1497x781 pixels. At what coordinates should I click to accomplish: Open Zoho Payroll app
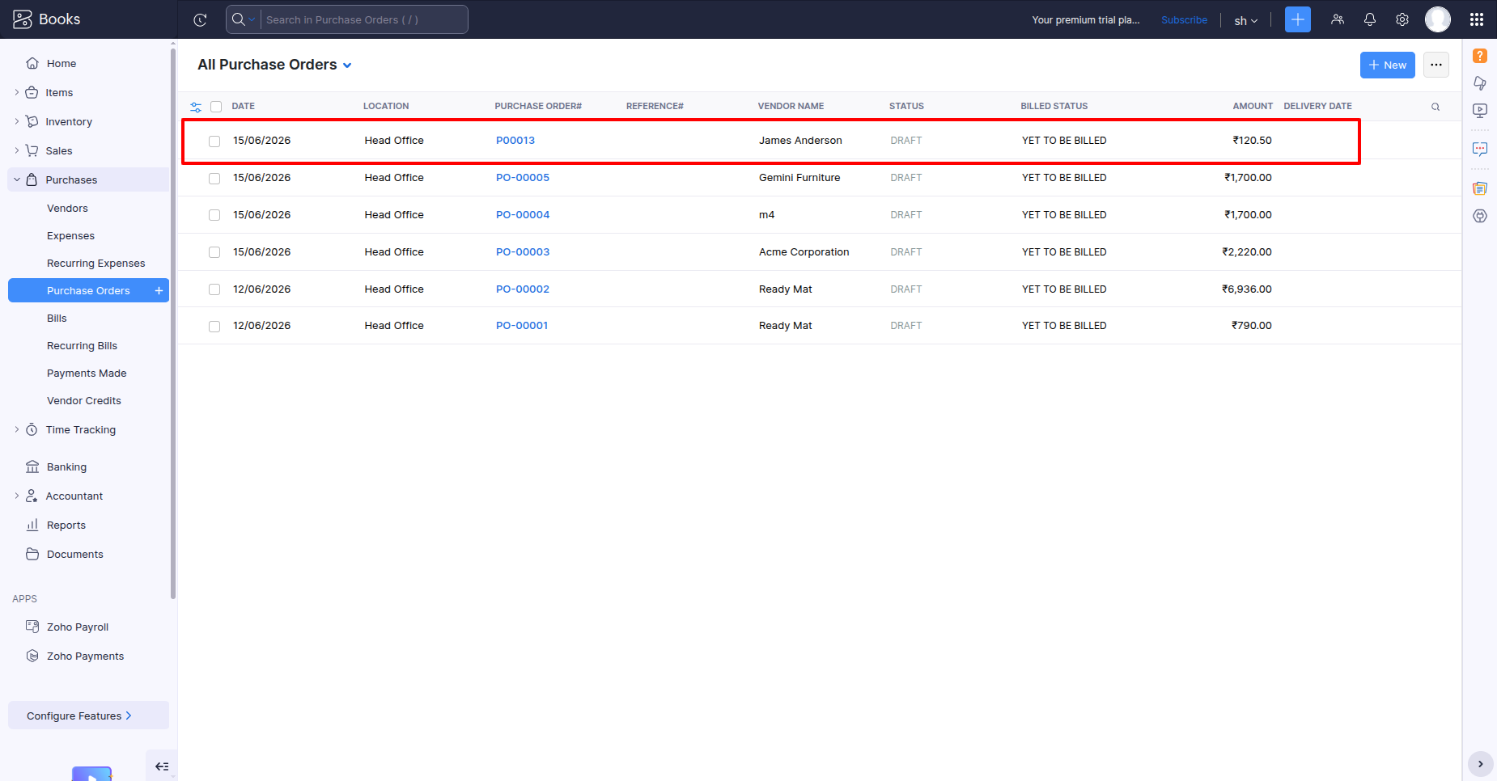78,627
